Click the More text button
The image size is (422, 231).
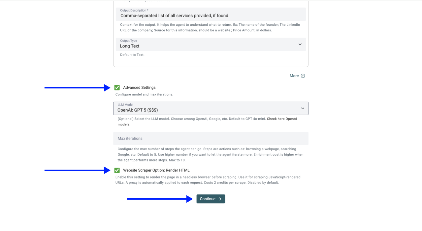tap(294, 76)
